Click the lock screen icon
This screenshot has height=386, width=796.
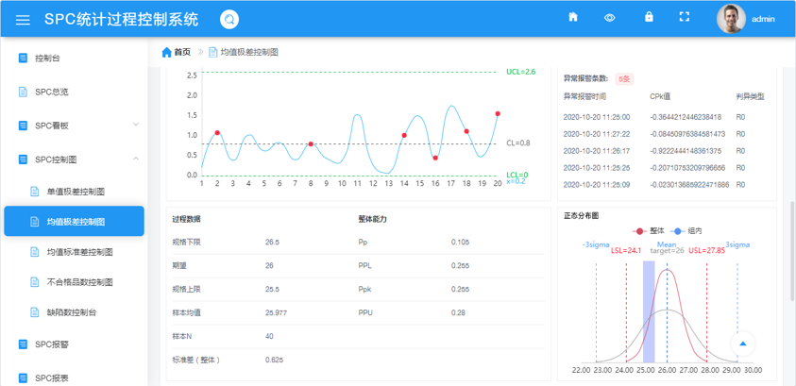tap(649, 17)
